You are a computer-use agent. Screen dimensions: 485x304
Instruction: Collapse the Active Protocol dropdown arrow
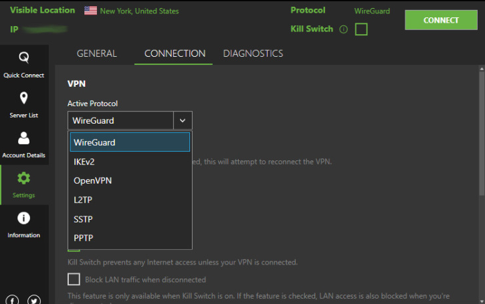[x=183, y=120]
